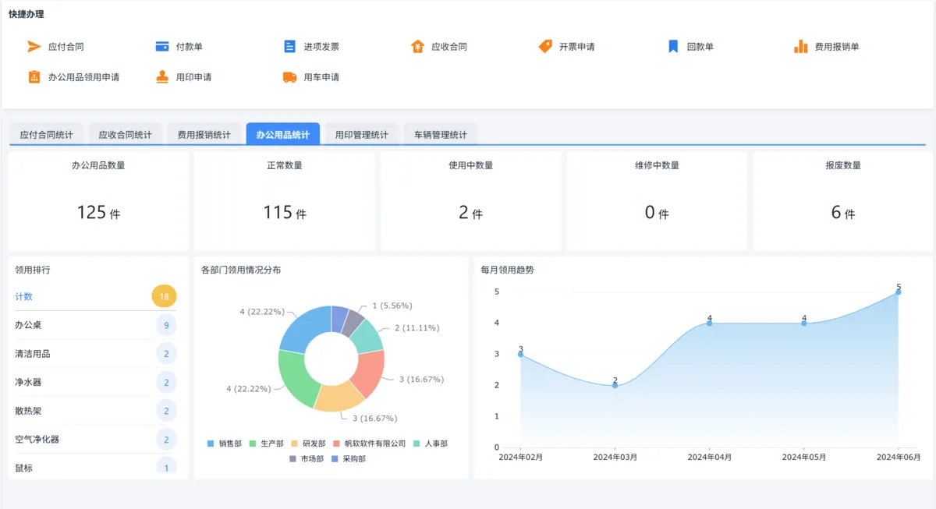This screenshot has height=509, width=936.
Task: Click the 各部门领用情况分布 chart title
Action: pos(241,270)
